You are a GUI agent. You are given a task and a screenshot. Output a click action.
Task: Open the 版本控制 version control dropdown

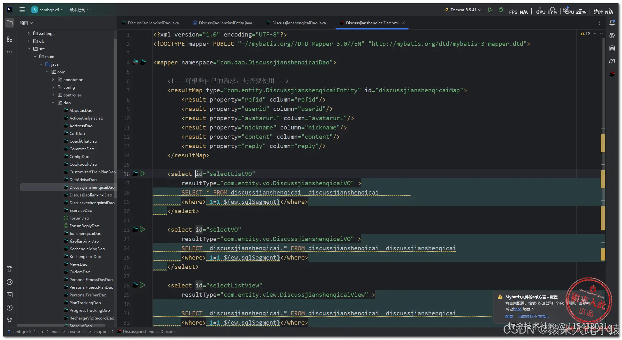point(80,10)
